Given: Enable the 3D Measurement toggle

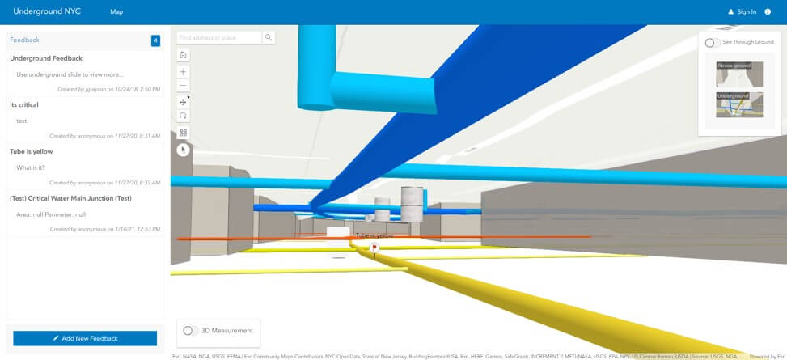Looking at the screenshot, I should (191, 330).
